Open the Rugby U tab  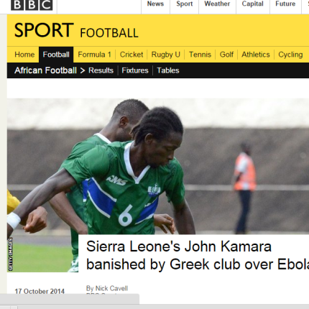(x=165, y=55)
